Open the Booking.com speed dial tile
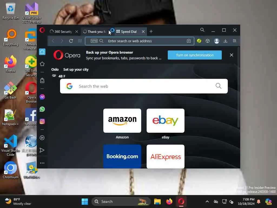 pyautogui.click(x=122, y=156)
